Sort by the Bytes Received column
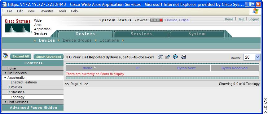 click(x=235, y=68)
